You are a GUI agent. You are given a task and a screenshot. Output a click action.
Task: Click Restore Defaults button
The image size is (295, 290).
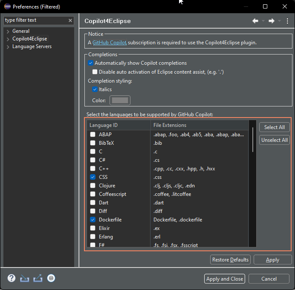(x=230, y=260)
